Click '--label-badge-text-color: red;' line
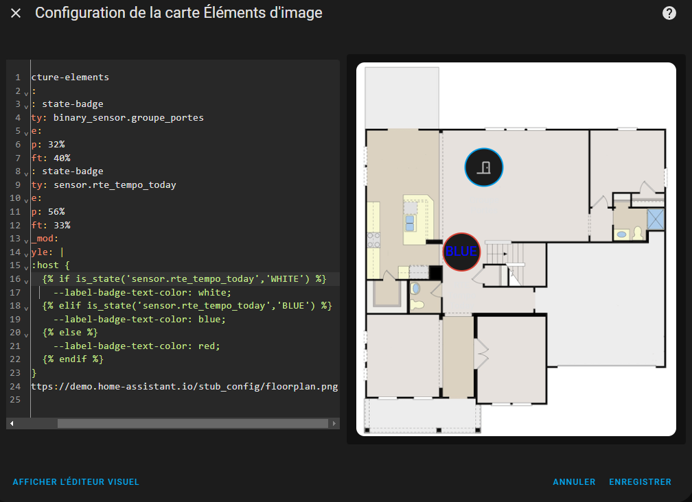 (x=137, y=346)
